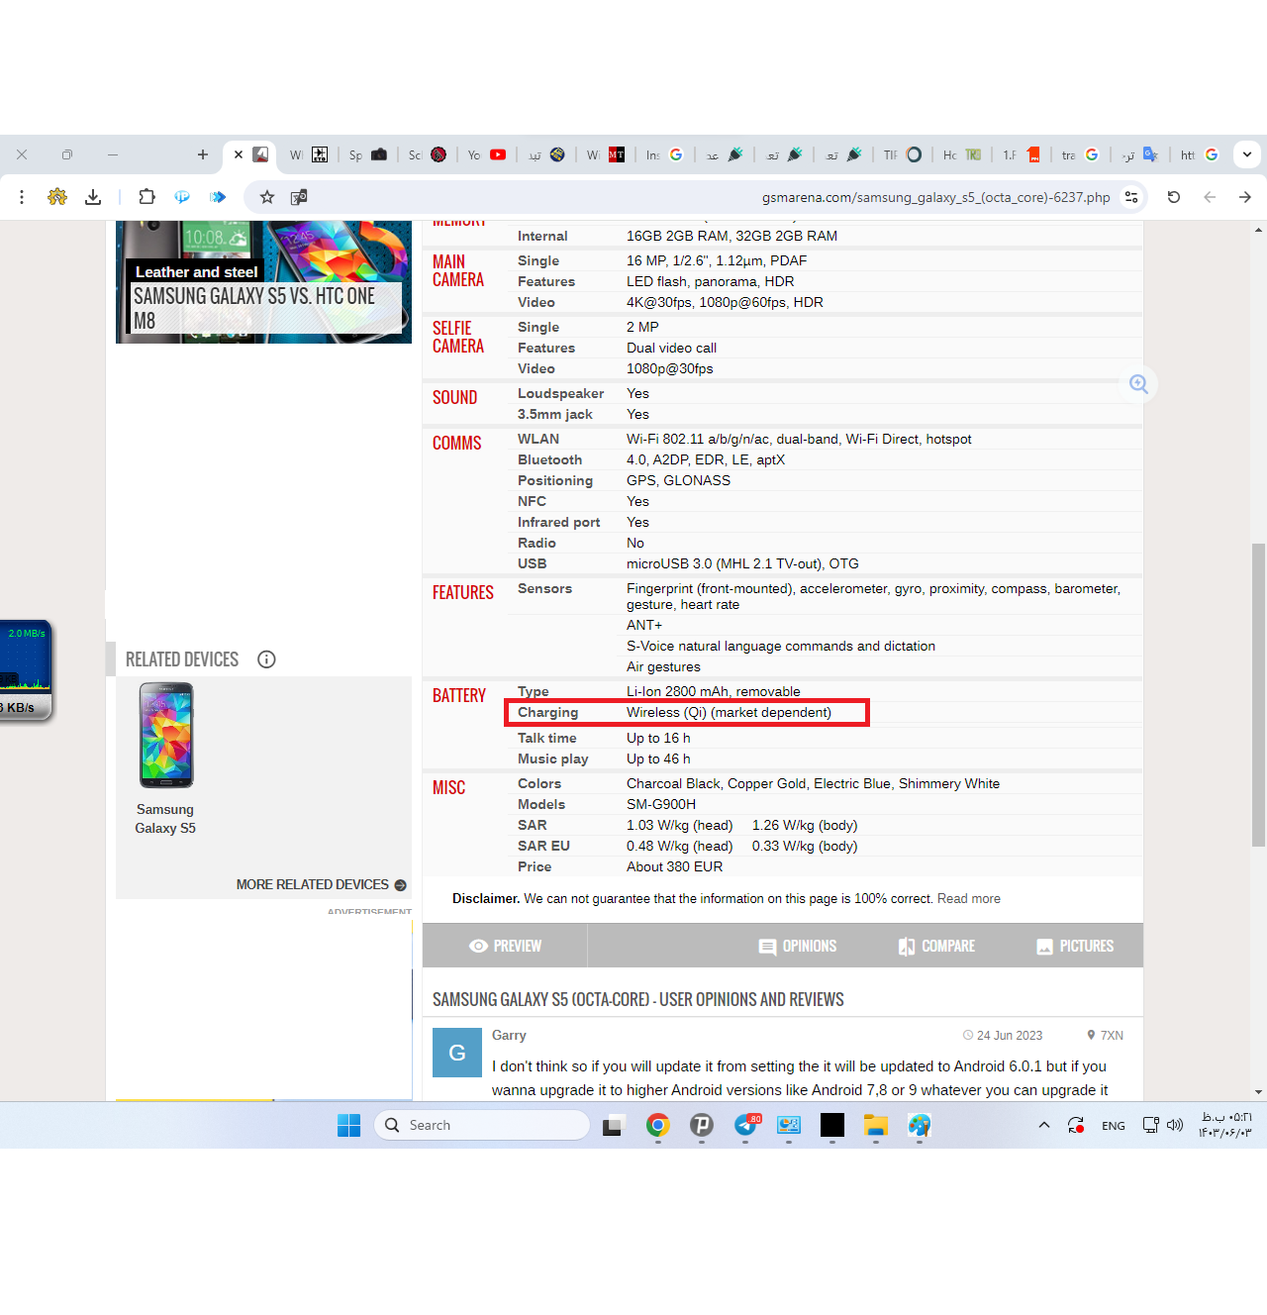The image size is (1267, 1315).
Task: Open the PREVIEW button
Action: pos(505,946)
